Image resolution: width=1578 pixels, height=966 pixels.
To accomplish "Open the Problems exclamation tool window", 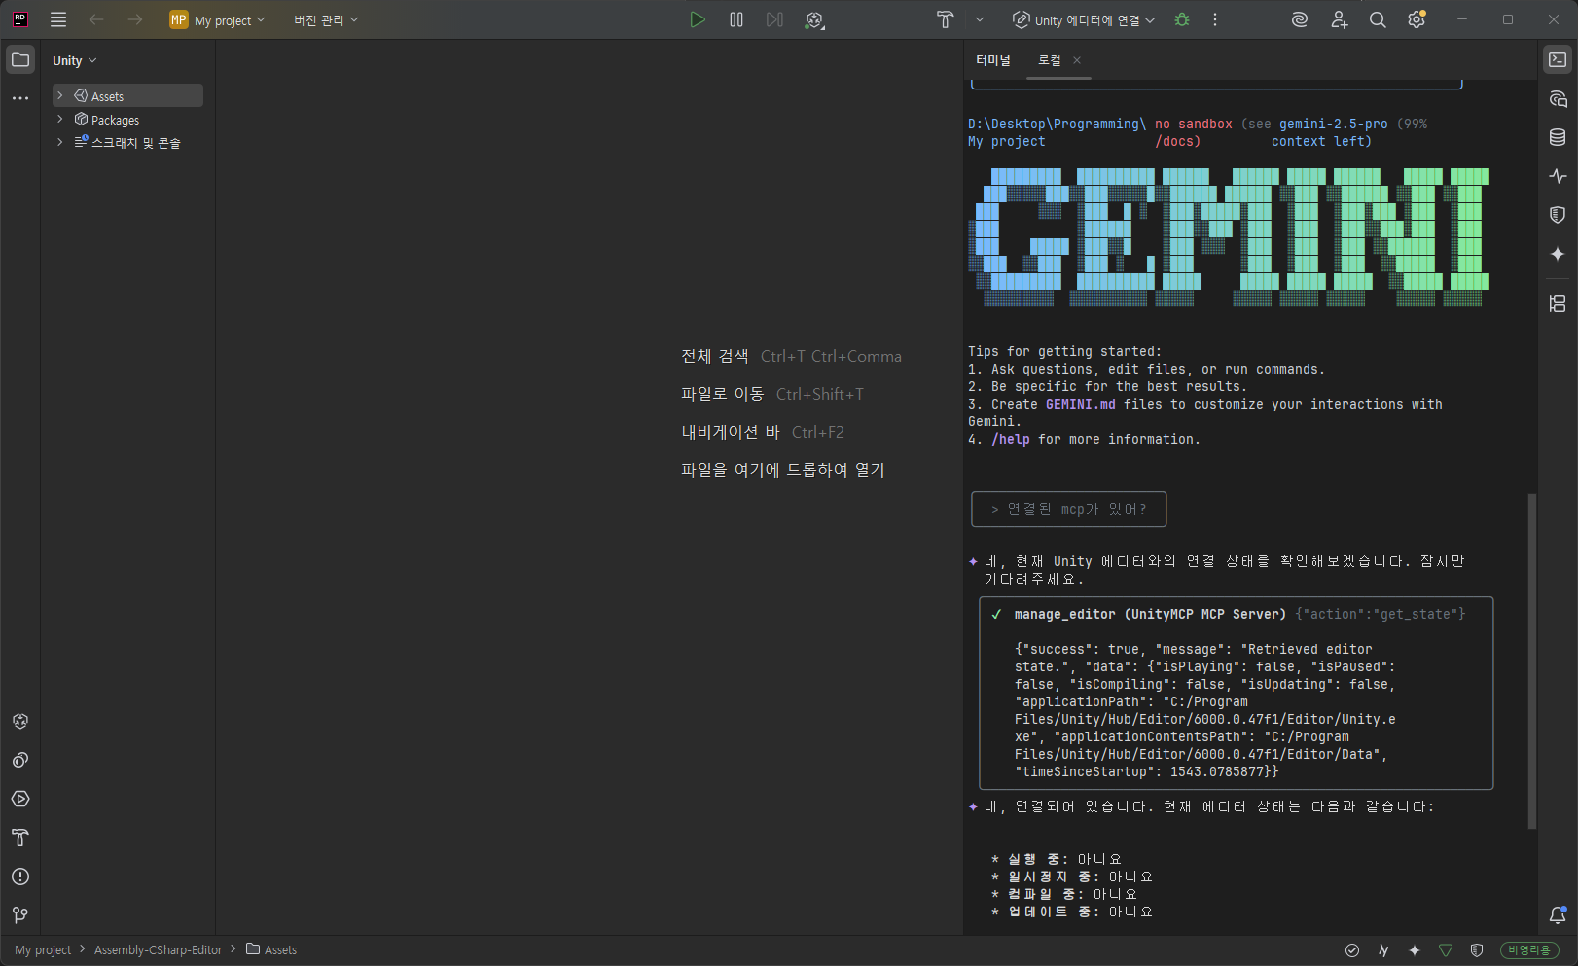I will point(20,877).
